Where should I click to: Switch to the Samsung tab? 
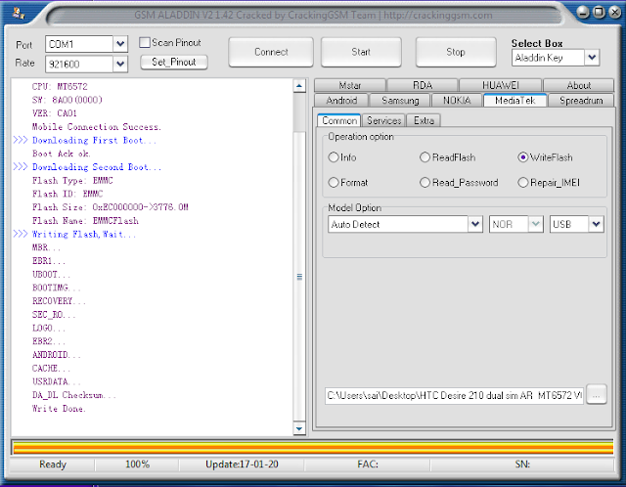[x=400, y=100]
